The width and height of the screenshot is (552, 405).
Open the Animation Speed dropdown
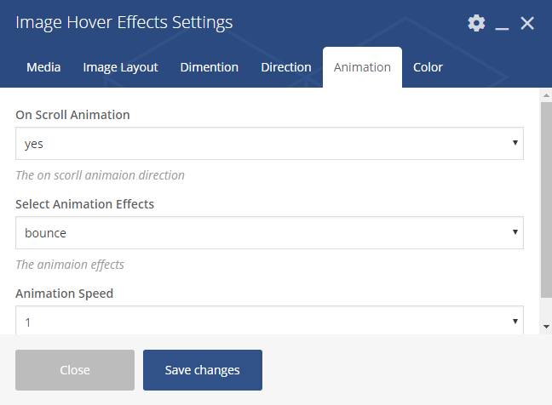269,320
